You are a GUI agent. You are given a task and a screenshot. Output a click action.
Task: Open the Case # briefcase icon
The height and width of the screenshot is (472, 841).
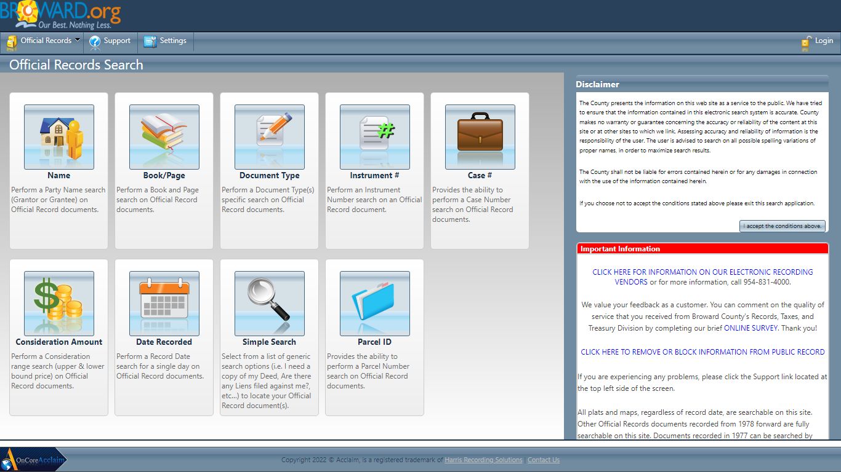480,137
